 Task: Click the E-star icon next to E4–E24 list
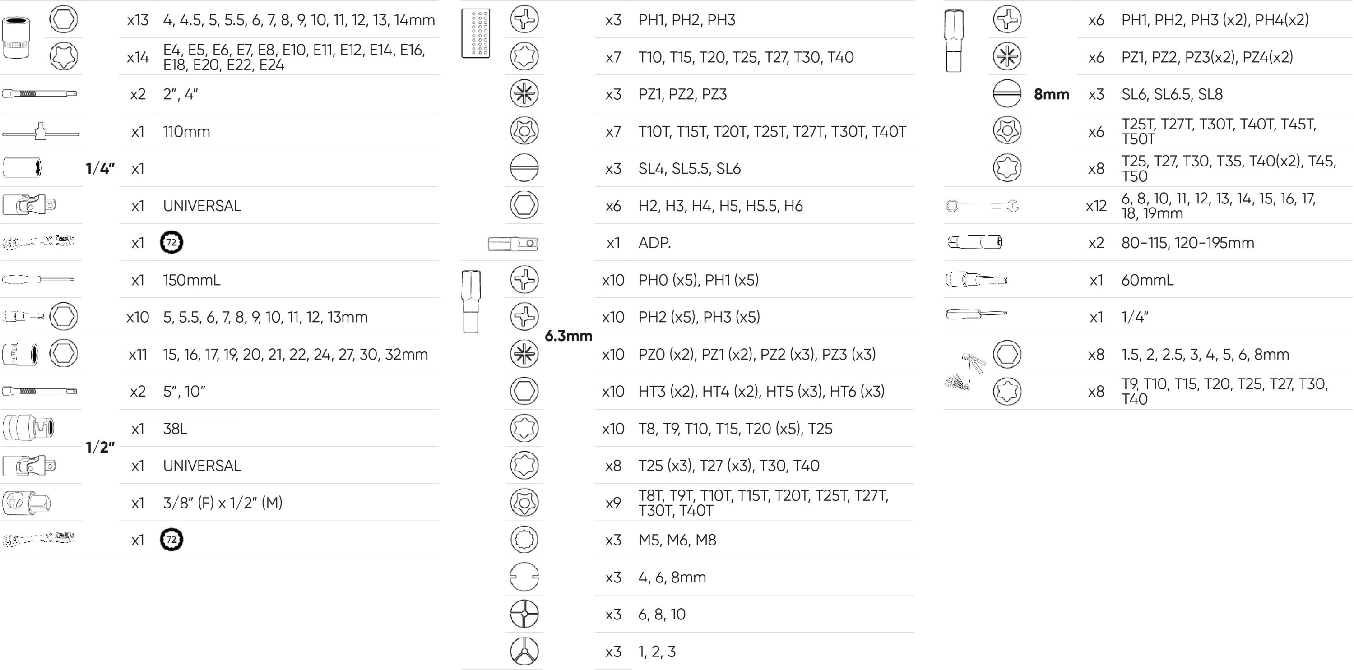[x=64, y=56]
